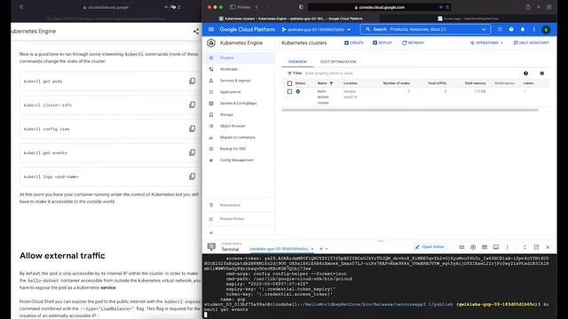The image size is (568, 319).
Task: Click the Safari address bar showing console.cloud.google.com
Action: [379, 7]
